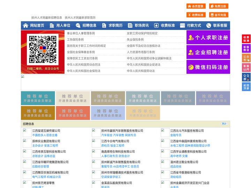Click the light blue 推荐单位 banner in second row
This screenshot has height=188, width=251.
(x=108, y=113)
